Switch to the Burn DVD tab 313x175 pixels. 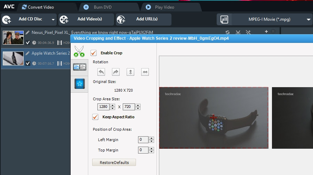pos(103,7)
